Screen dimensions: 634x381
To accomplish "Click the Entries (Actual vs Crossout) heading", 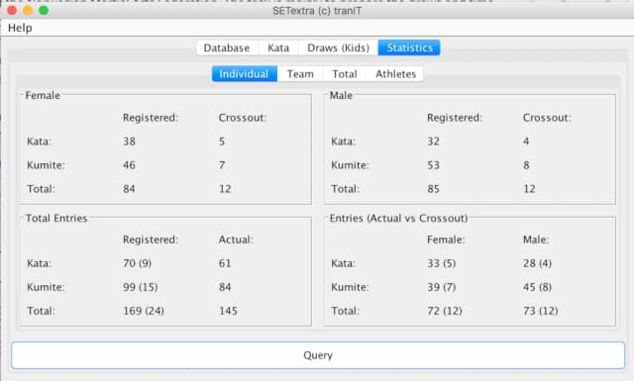I will pyautogui.click(x=398, y=218).
